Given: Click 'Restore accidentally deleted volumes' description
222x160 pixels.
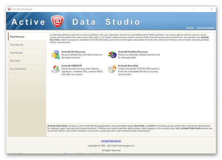Looking at the screenshot, I should tap(139, 56).
